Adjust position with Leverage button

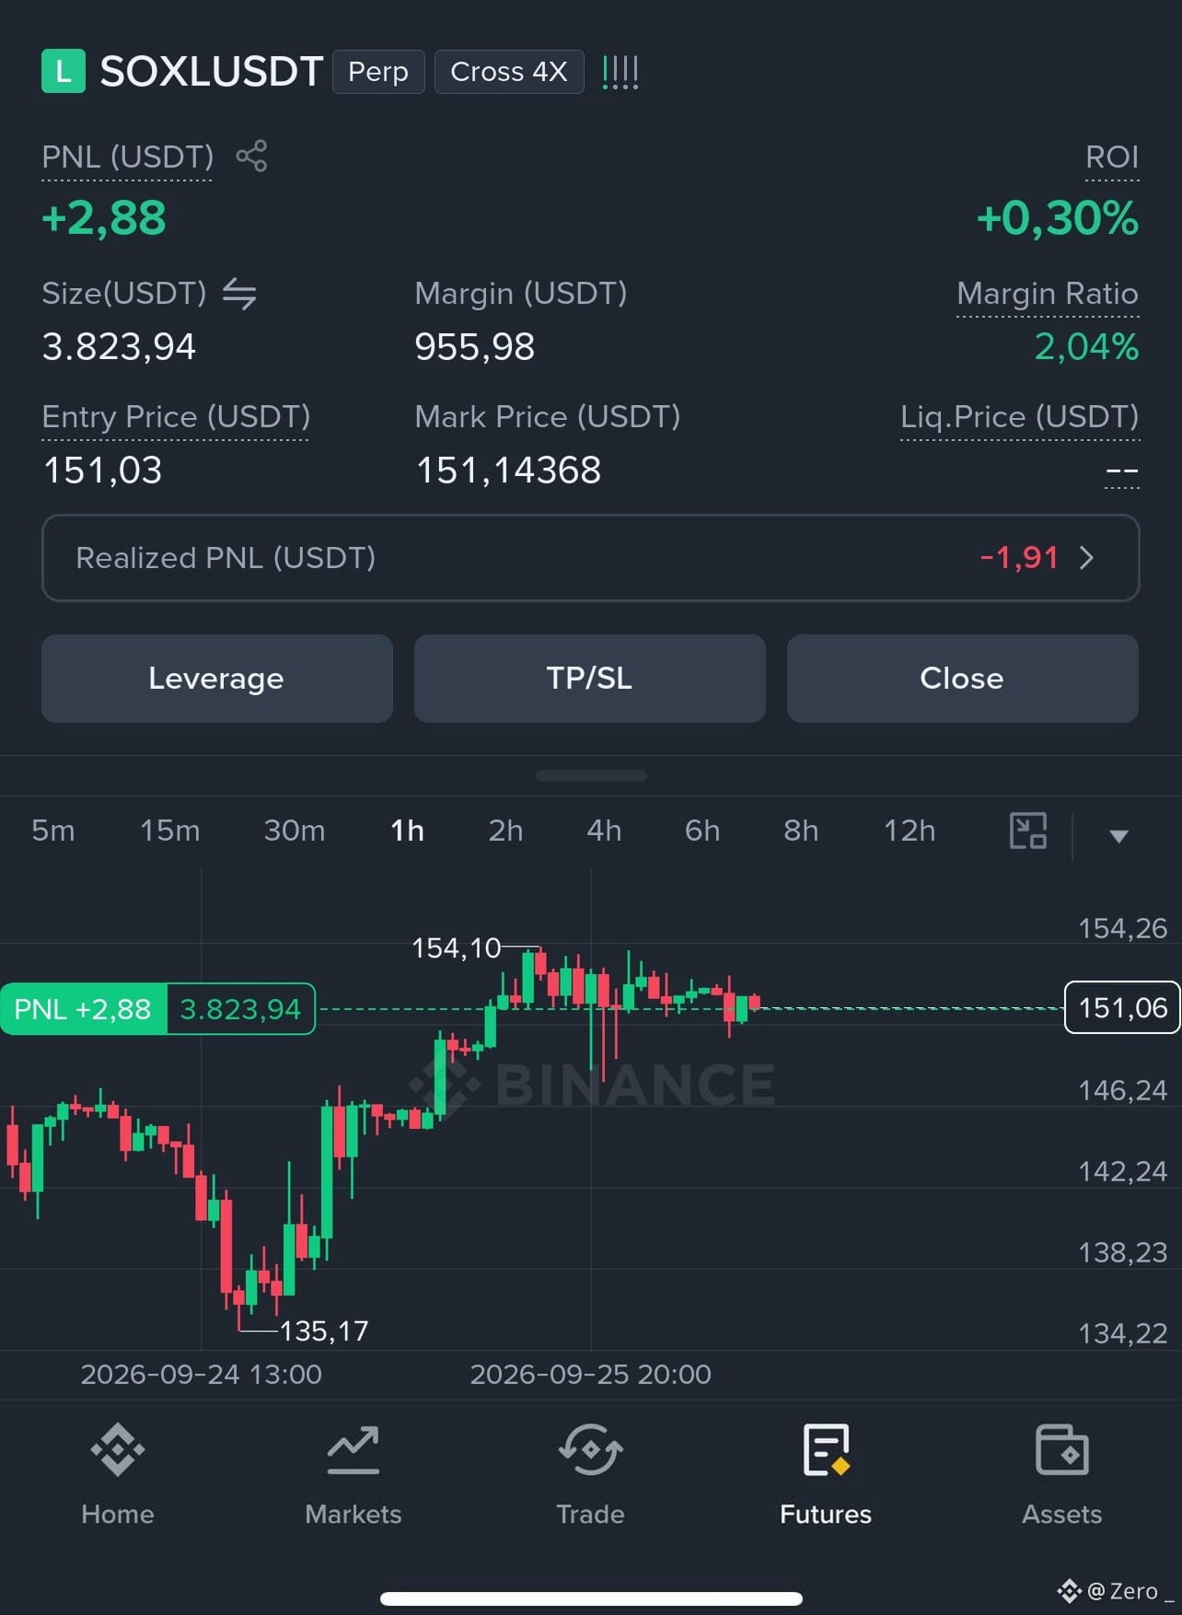217,679
